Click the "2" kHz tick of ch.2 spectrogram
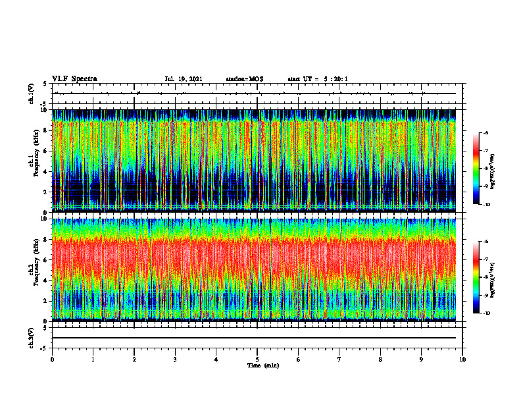521x403 pixels. click(45, 301)
